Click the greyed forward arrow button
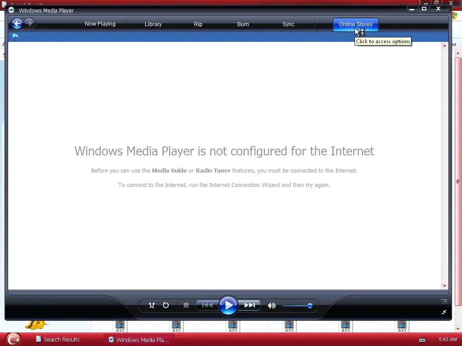This screenshot has height=346, width=462. pos(29,23)
